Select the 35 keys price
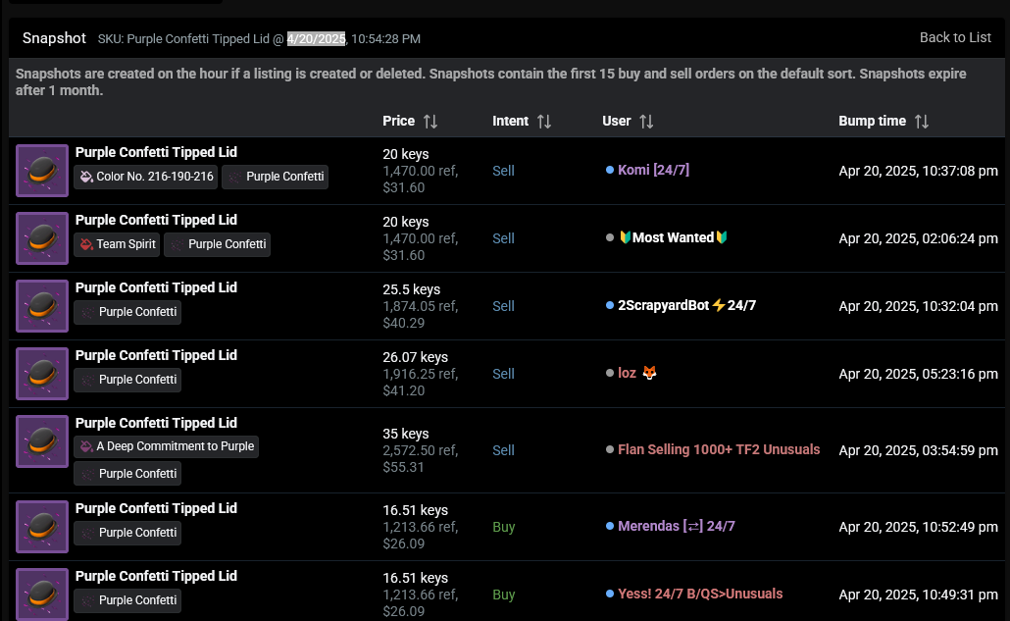Image resolution: width=1010 pixels, height=621 pixels. coord(406,434)
